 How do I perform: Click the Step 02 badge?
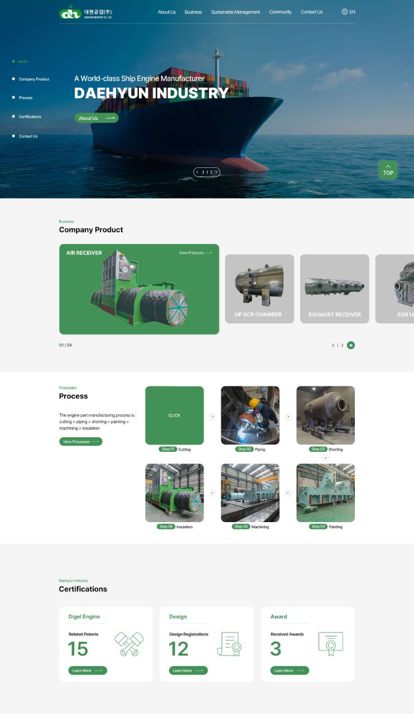tap(244, 449)
